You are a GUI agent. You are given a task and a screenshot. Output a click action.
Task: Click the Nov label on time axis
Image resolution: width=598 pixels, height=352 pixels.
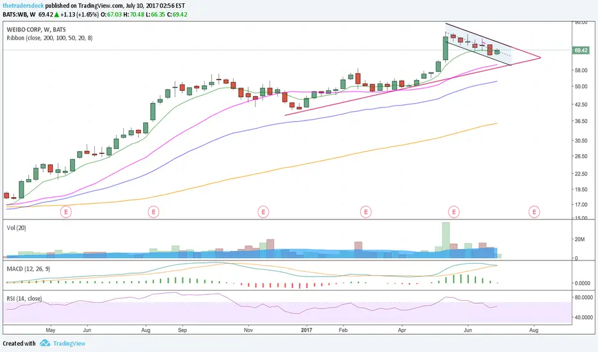(x=248, y=330)
